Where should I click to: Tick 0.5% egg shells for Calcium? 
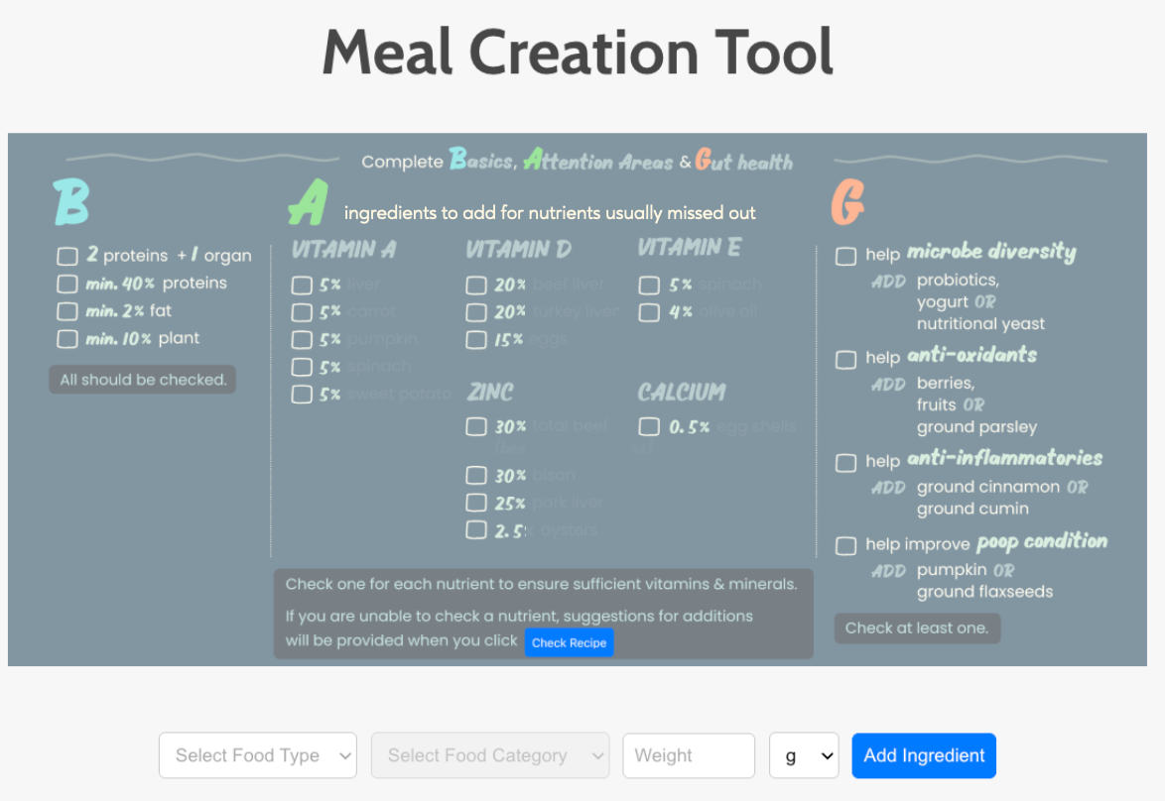point(649,427)
